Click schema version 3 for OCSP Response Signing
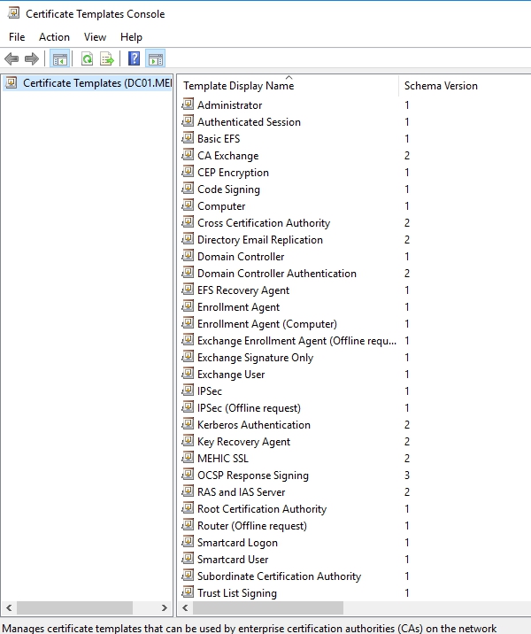This screenshot has width=531, height=634. pyautogui.click(x=407, y=475)
